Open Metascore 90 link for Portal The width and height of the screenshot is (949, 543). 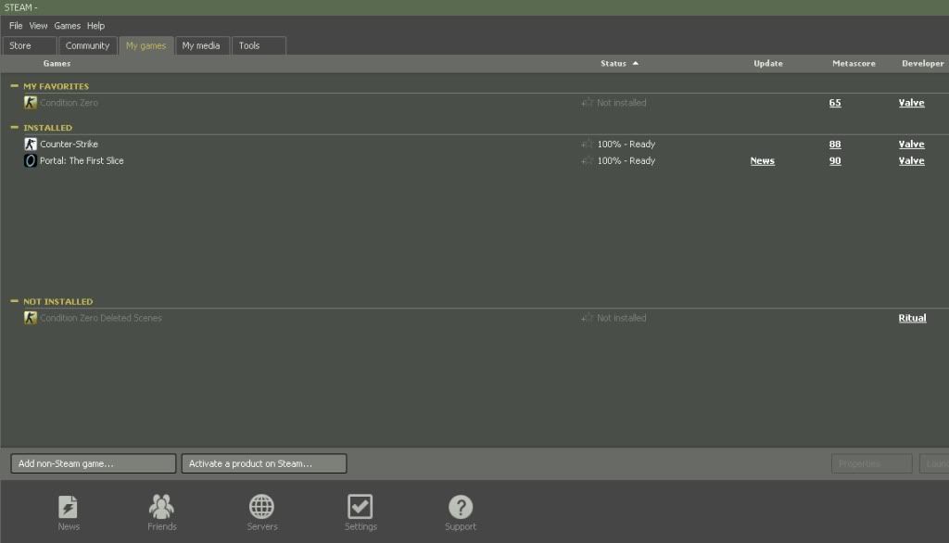[x=835, y=161]
